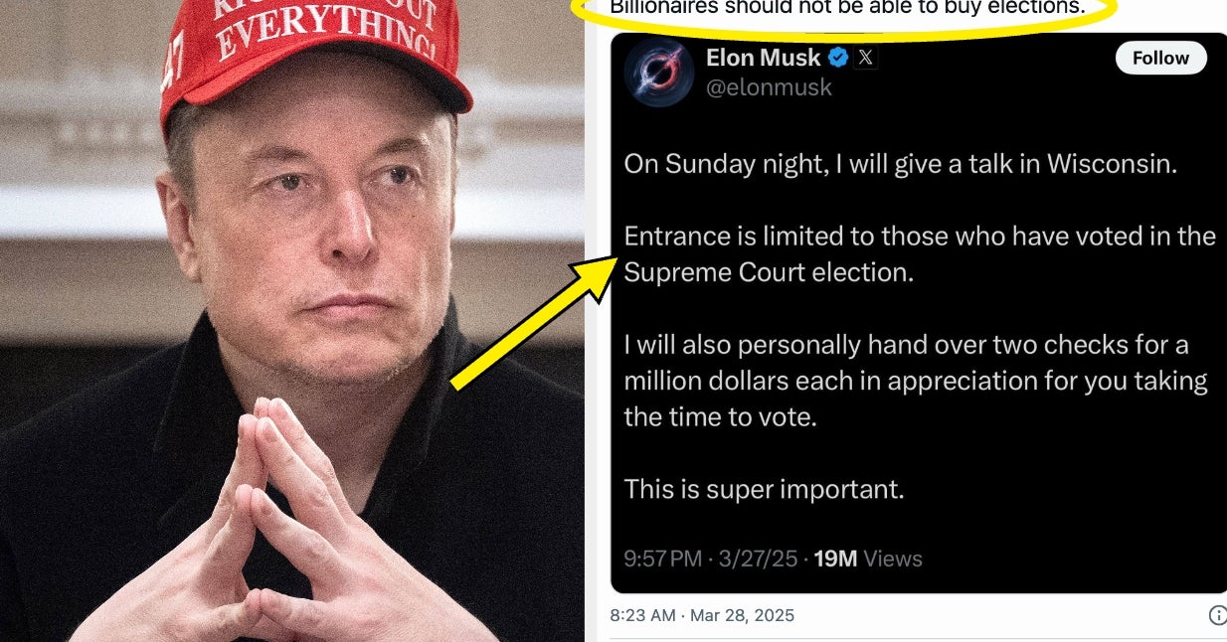Click the X logo affiliation badge

tap(866, 58)
